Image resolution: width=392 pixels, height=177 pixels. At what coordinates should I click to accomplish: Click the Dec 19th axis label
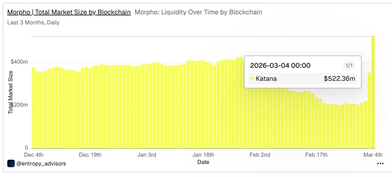[x=90, y=155]
